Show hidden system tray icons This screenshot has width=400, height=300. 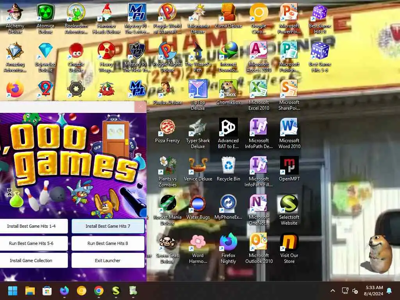pos(333,291)
